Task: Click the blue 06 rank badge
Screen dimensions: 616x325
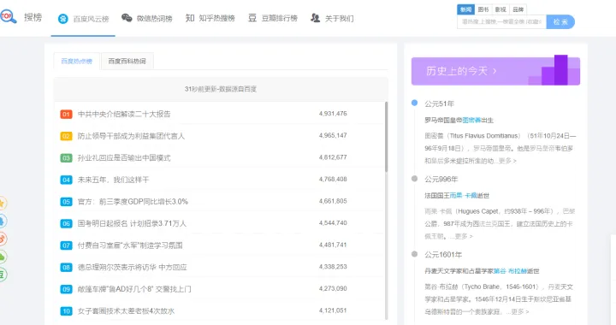Action: tap(66, 224)
